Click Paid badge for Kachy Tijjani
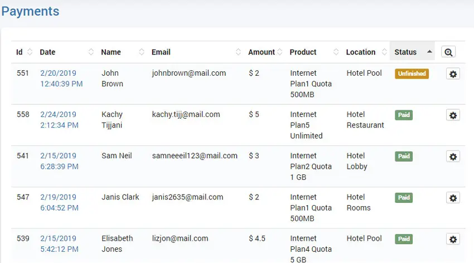The image size is (474, 263). (404, 115)
